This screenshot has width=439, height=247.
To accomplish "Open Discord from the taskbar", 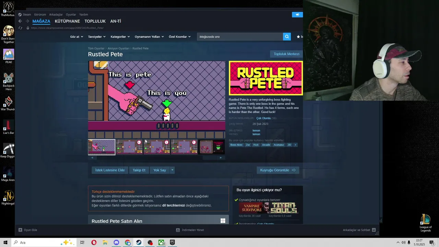I will tap(116, 243).
